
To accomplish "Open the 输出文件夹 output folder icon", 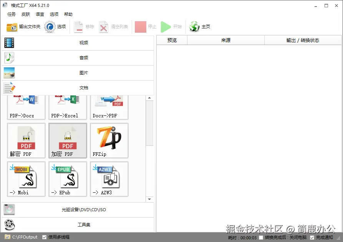I will 12,27.
